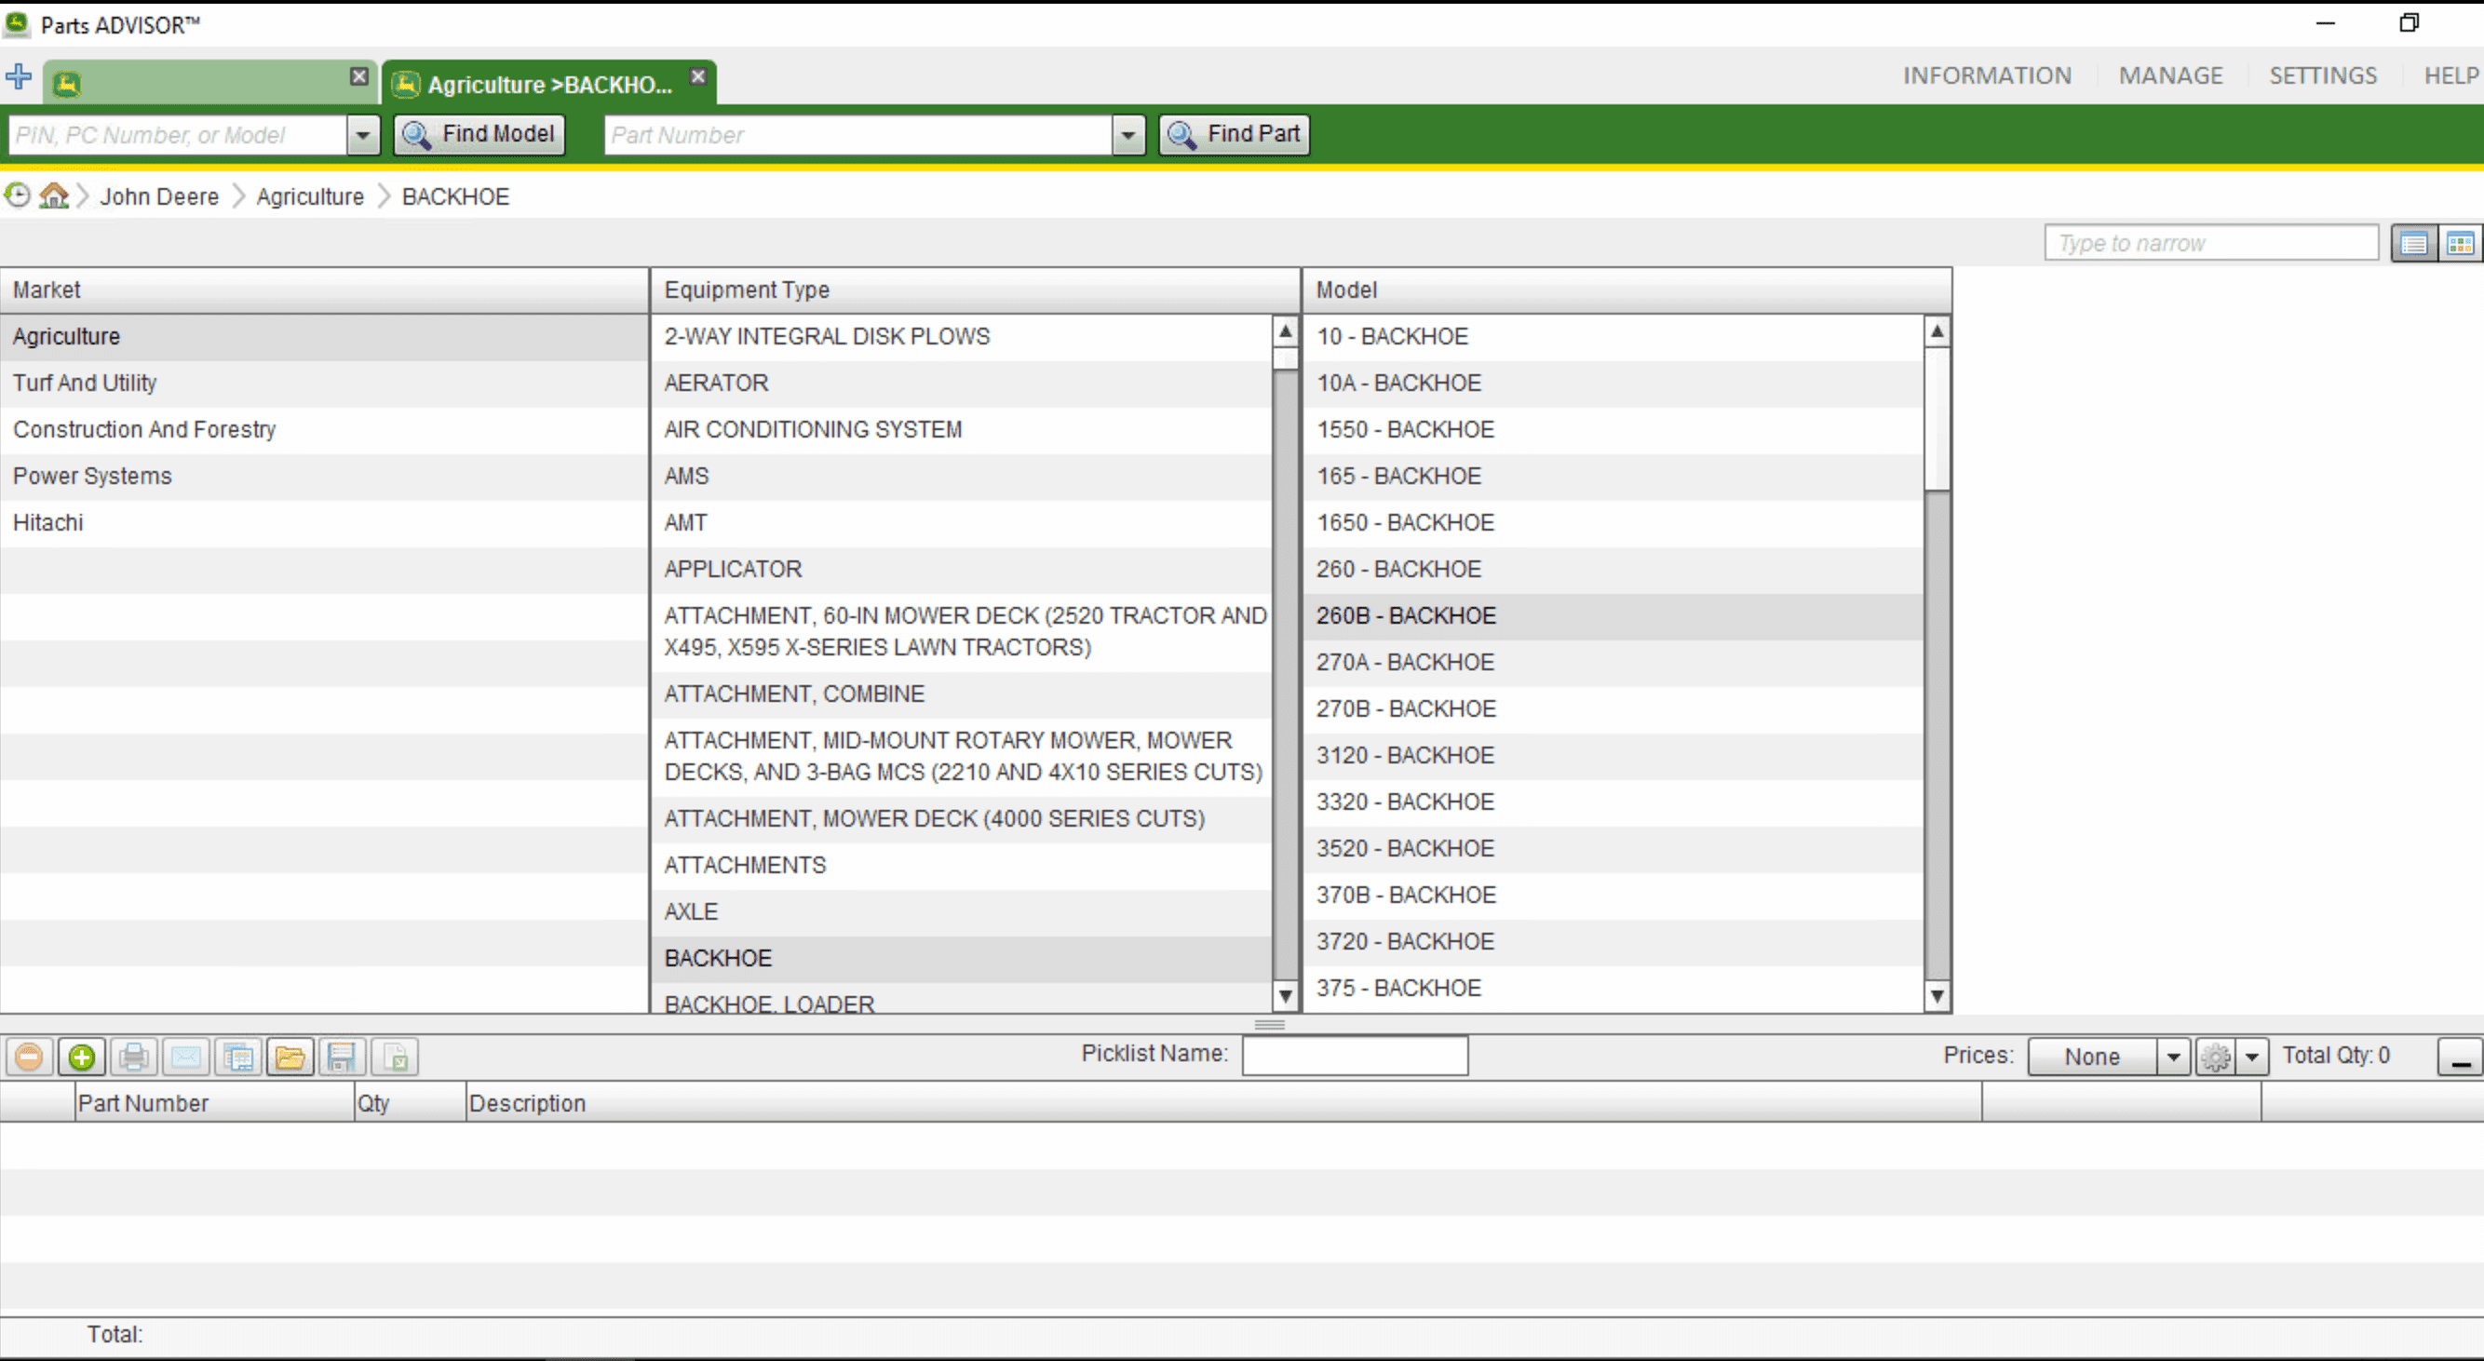Open the Prices None dropdown
This screenshot has width=2484, height=1361.
click(x=2172, y=1058)
